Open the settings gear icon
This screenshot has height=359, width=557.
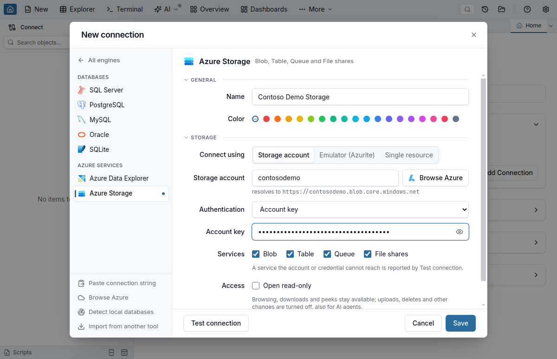[x=546, y=9]
